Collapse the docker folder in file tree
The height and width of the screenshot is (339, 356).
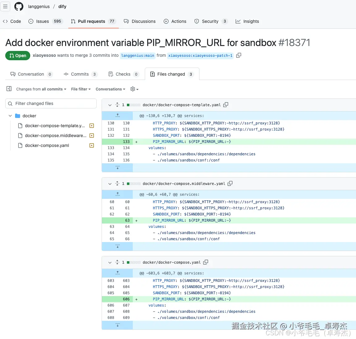point(10,116)
